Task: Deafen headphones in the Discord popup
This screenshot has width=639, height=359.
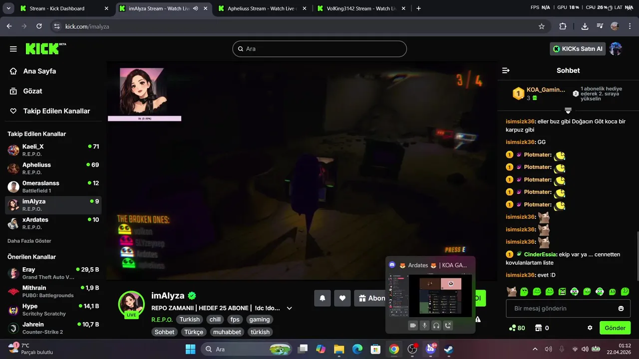Action: tap(436, 326)
